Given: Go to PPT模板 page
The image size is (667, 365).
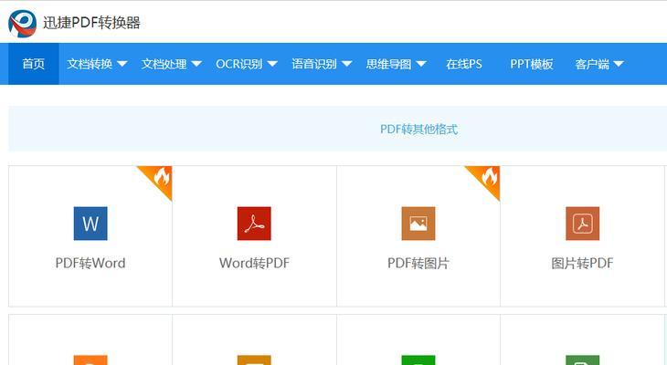Looking at the screenshot, I should point(532,64).
